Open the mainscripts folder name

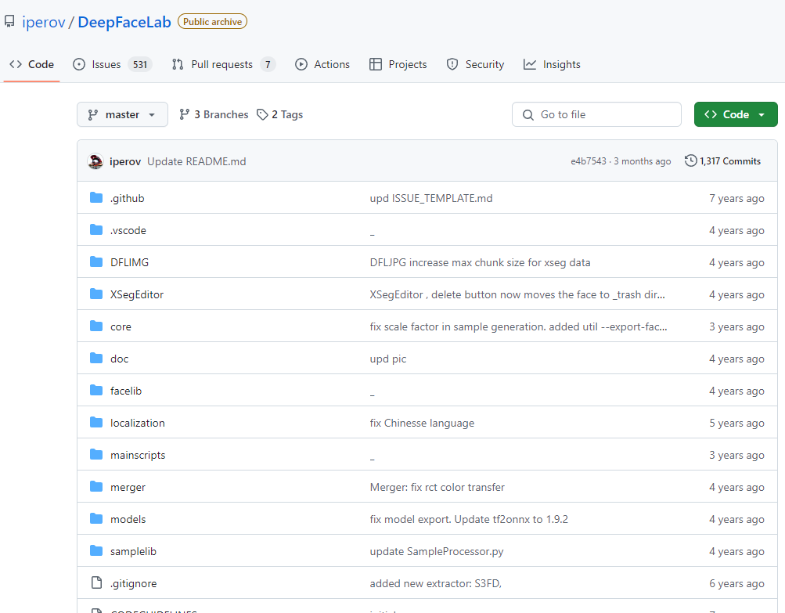point(138,455)
